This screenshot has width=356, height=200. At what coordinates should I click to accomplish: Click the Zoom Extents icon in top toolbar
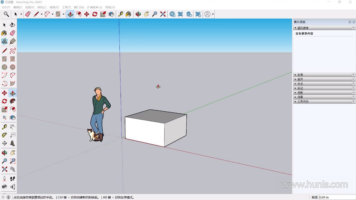(163, 14)
